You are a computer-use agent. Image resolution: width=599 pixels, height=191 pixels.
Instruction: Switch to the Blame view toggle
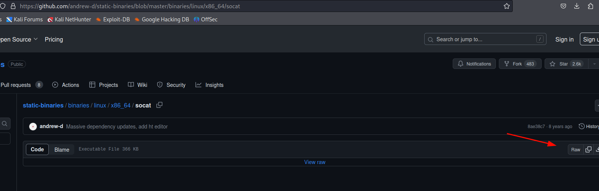pyautogui.click(x=62, y=150)
